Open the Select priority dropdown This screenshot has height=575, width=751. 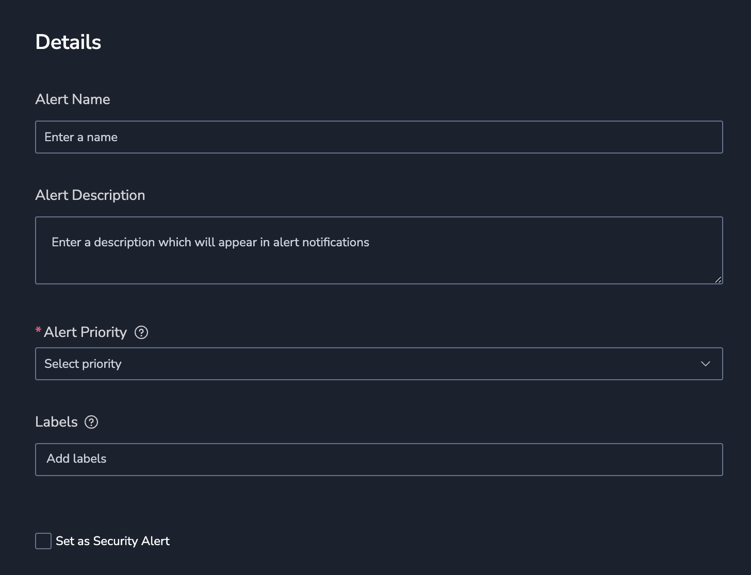point(379,364)
